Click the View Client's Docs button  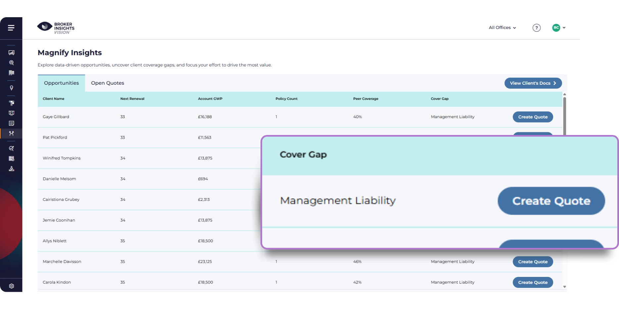[533, 83]
